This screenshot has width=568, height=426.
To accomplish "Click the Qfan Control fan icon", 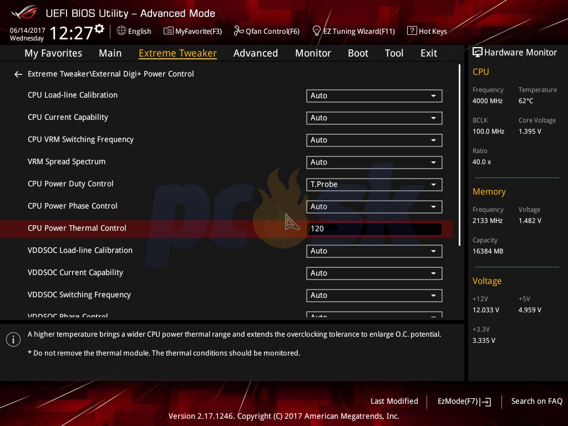I will click(239, 31).
